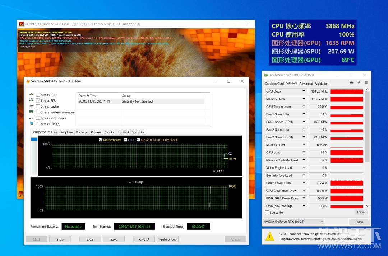The height and width of the screenshot is (256, 388).
Task: Open the GPU-Z hamburger menu icon
Action: pos(366,82)
